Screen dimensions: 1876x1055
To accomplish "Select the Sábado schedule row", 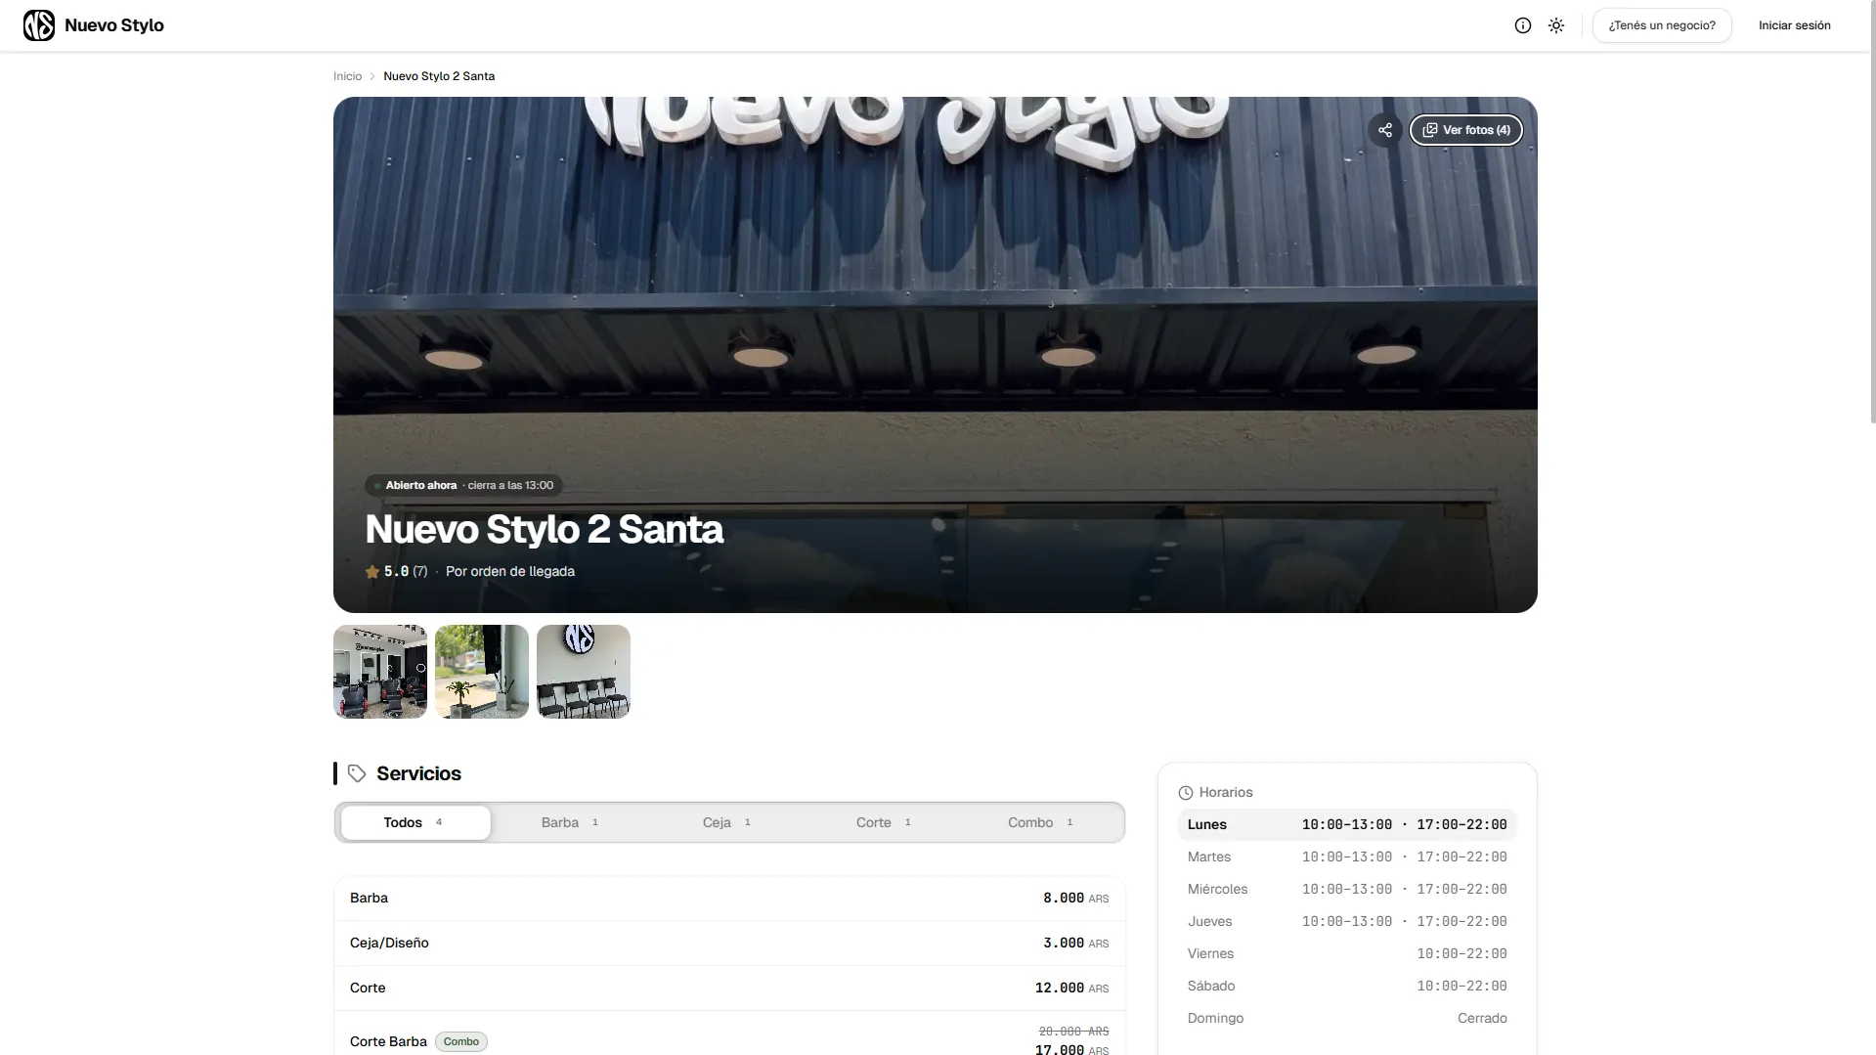I will (1347, 986).
